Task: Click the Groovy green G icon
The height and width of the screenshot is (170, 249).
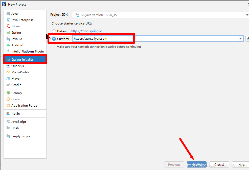Action: pyautogui.click(x=8, y=93)
